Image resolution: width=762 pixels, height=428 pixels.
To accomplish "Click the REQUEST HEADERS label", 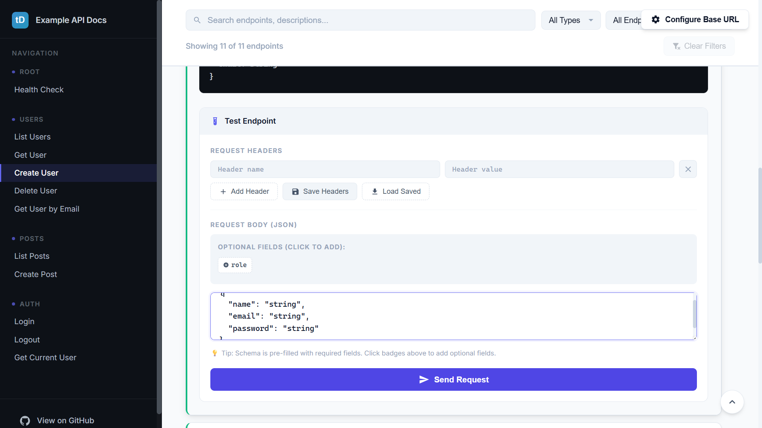I will (x=246, y=151).
